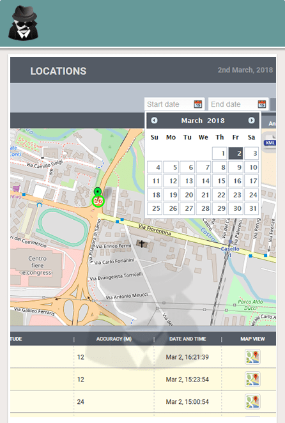The width and height of the screenshot is (285, 423).
Task: Click the MAP VIEW column header
Action: click(x=252, y=339)
